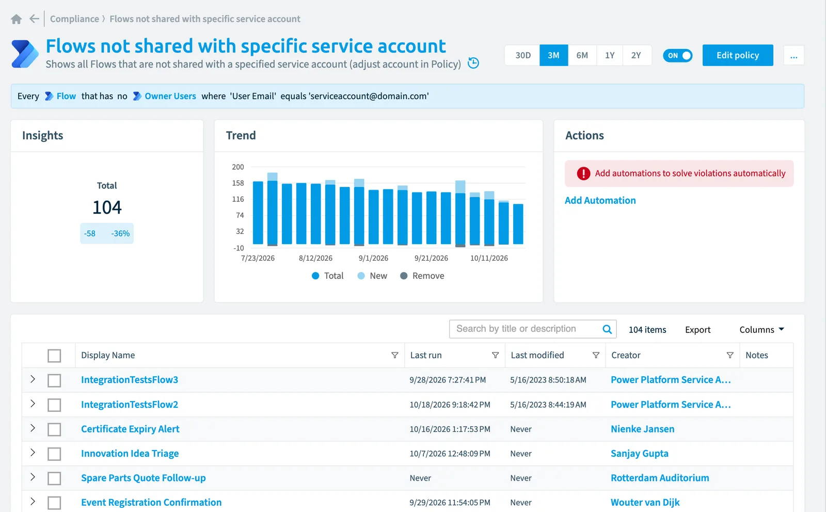Check the select-all header checkbox
The width and height of the screenshot is (826, 512).
tap(54, 356)
